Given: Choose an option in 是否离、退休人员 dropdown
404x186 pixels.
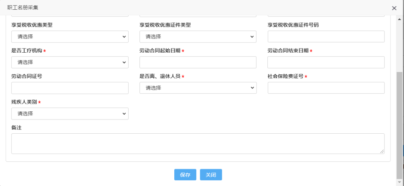Looking at the screenshot, I should pos(198,88).
